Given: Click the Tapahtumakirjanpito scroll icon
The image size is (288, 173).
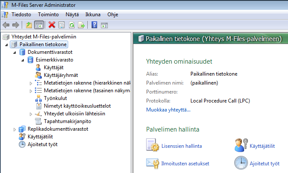Looking at the screenshot, I should pyautogui.click(x=38, y=121).
